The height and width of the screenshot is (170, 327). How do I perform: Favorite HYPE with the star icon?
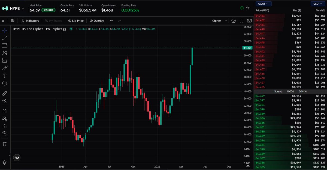(x=248, y=8)
